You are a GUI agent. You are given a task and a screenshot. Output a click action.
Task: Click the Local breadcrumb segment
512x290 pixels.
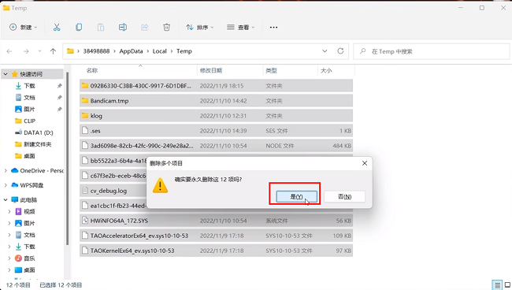[159, 51]
